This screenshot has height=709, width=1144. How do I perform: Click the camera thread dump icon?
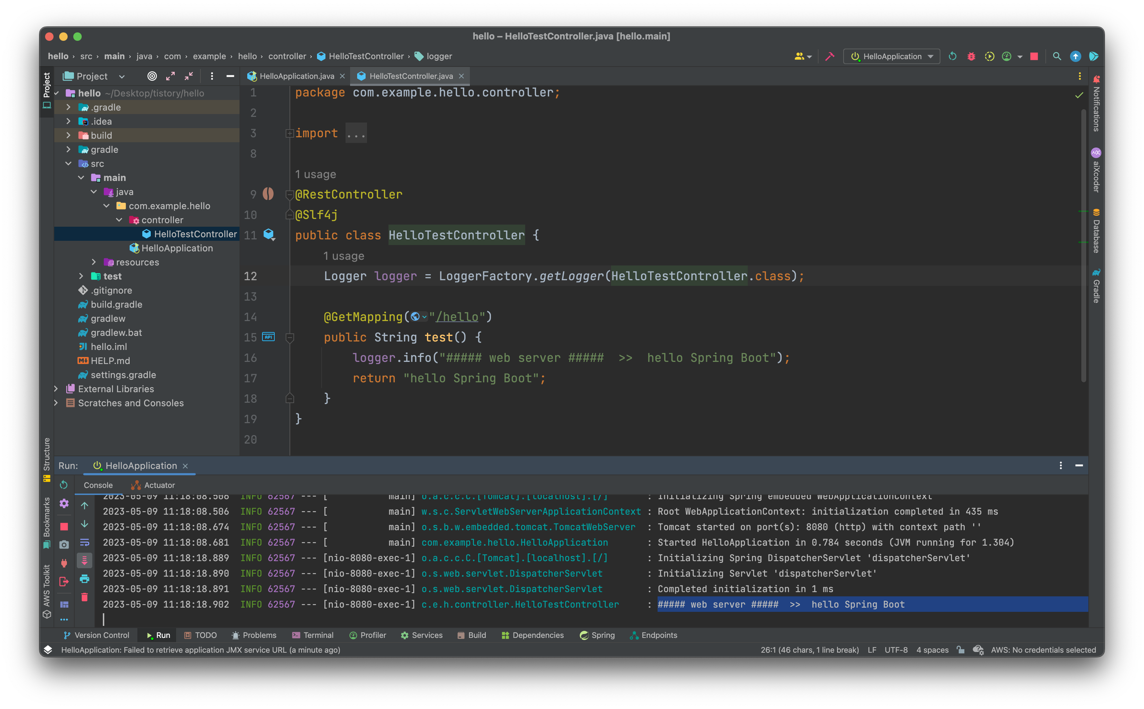point(64,544)
